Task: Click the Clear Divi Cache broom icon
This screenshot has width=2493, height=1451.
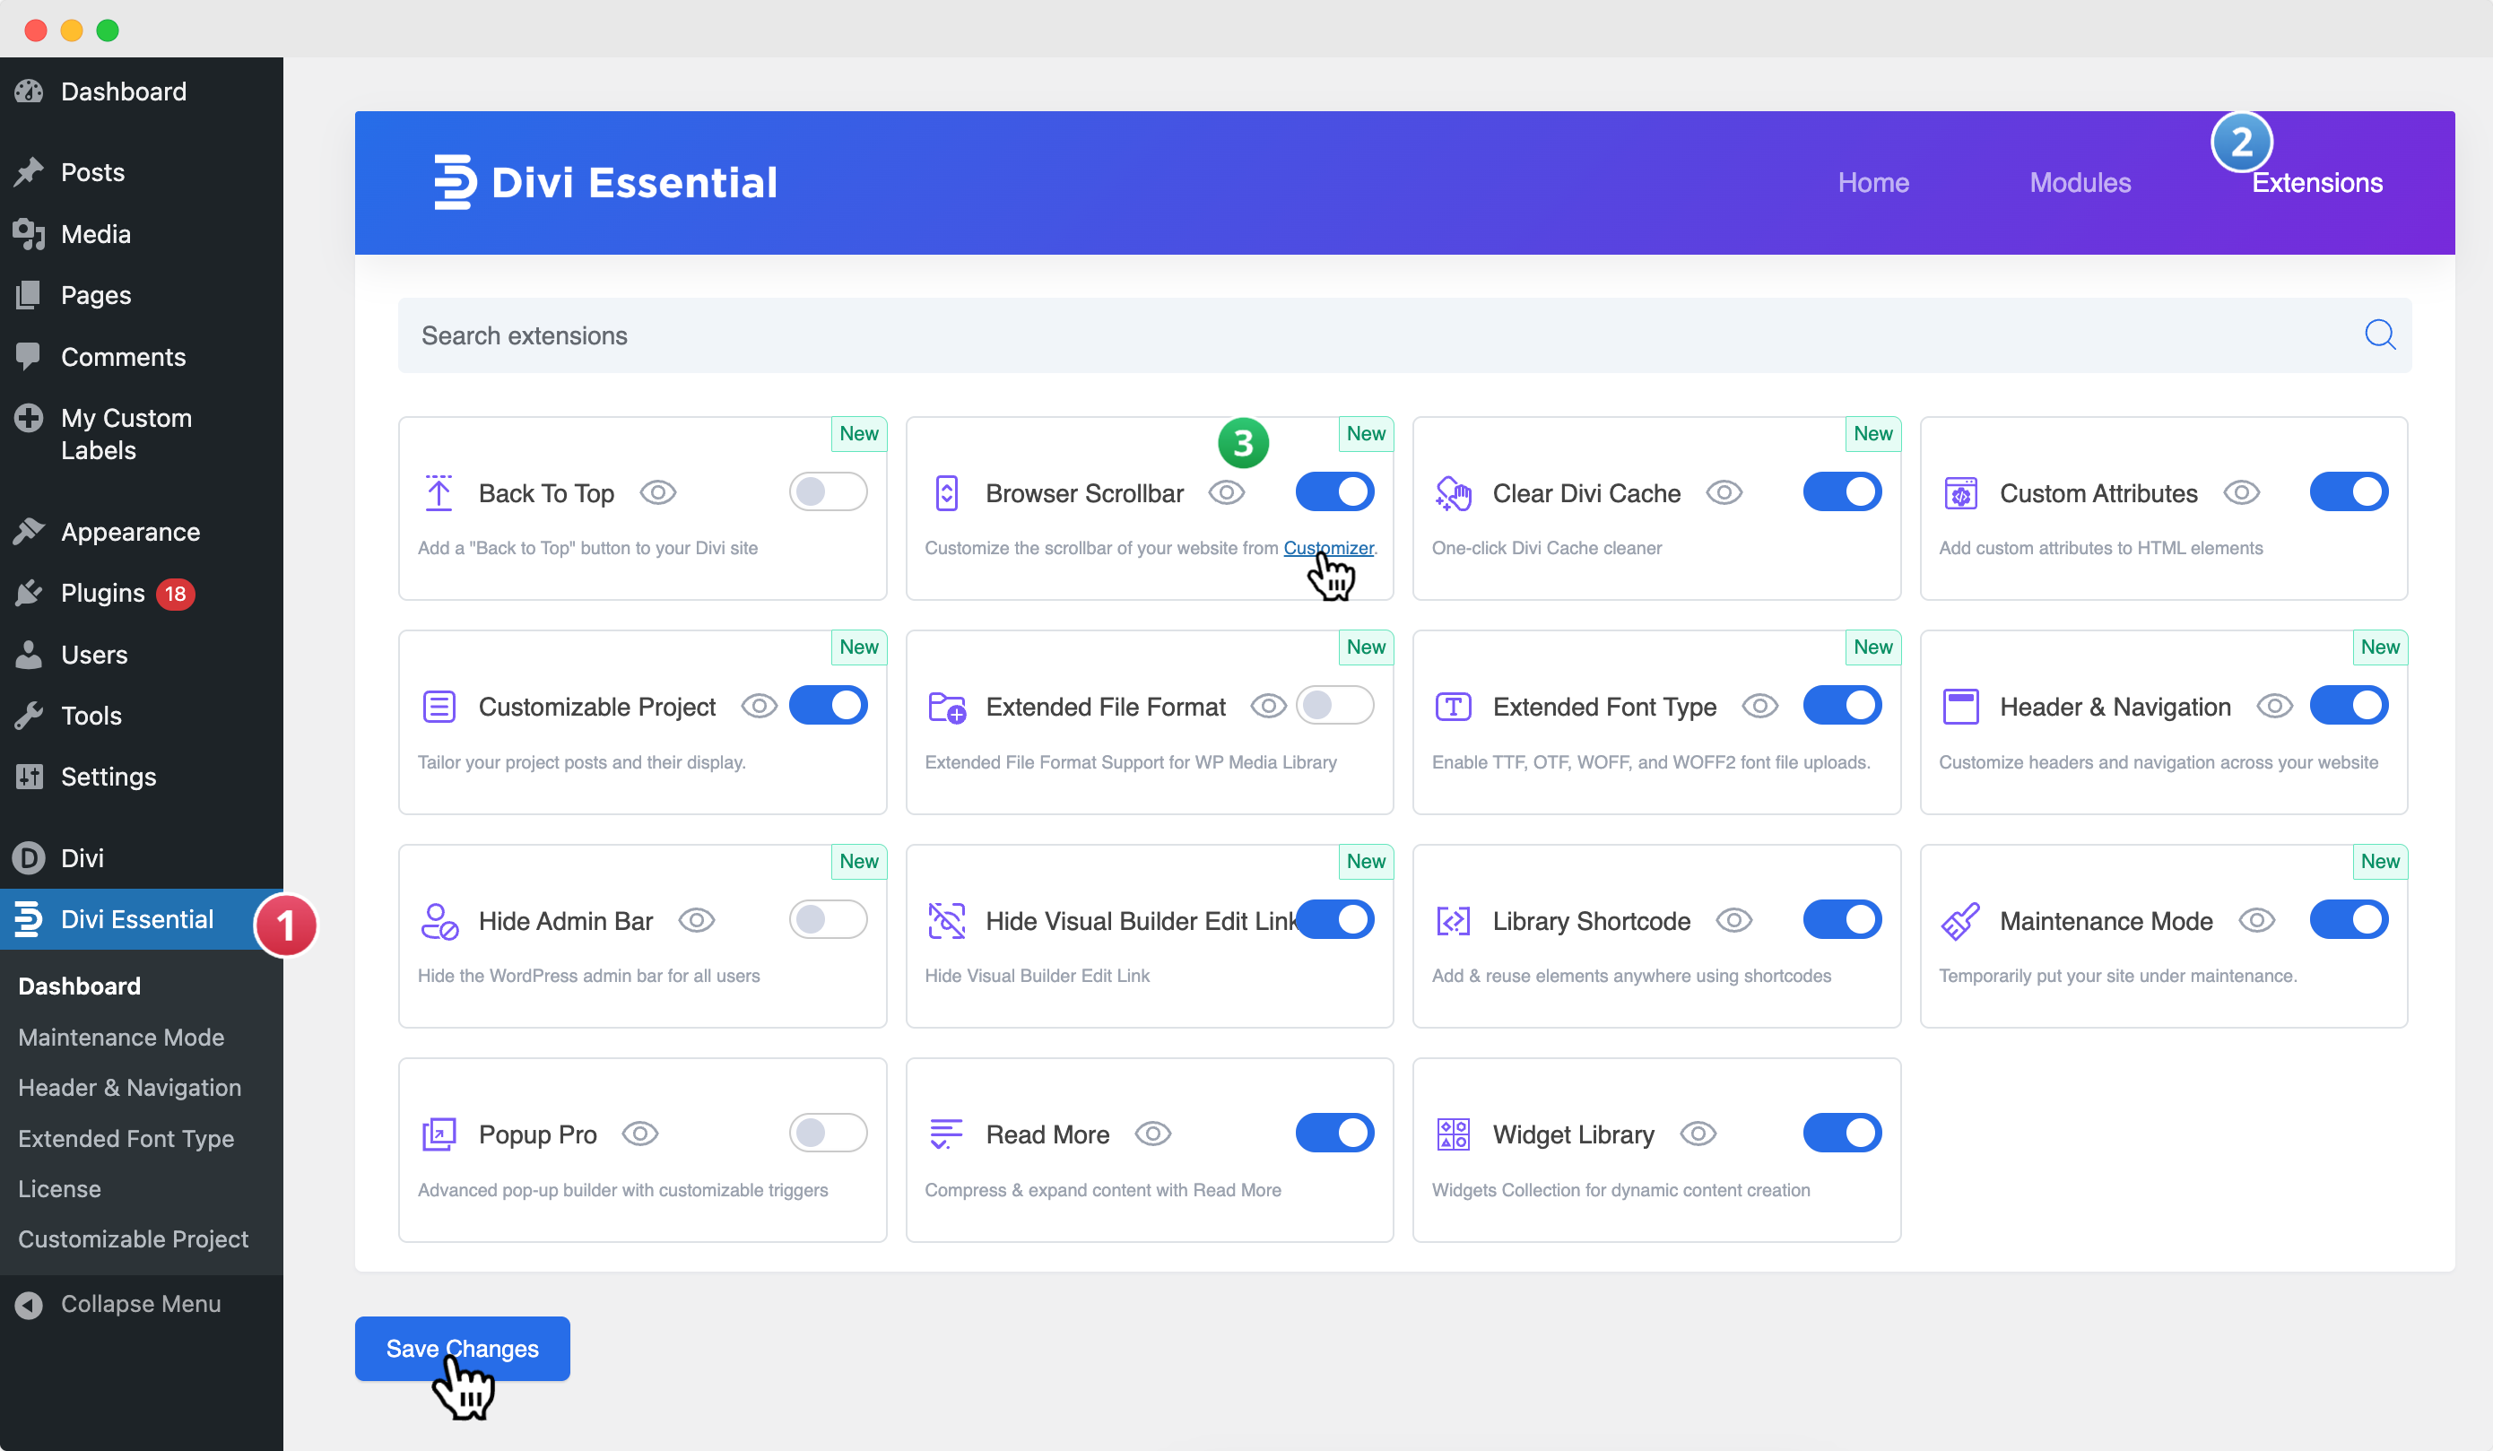Action: pos(1454,492)
